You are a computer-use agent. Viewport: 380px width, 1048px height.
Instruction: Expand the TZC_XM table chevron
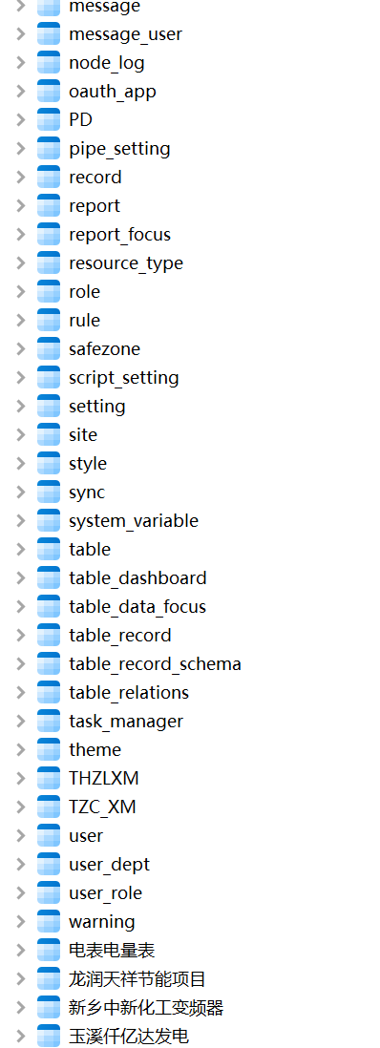click(21, 807)
